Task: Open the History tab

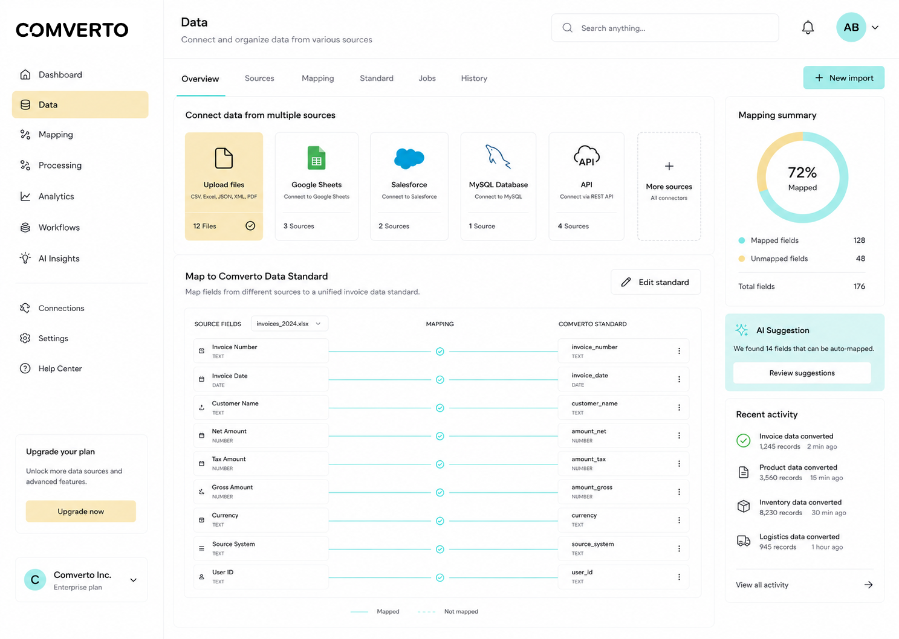Action: click(474, 79)
